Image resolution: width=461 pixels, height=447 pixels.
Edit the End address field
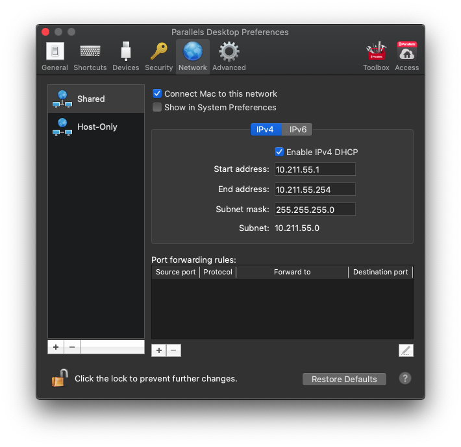[315, 189]
